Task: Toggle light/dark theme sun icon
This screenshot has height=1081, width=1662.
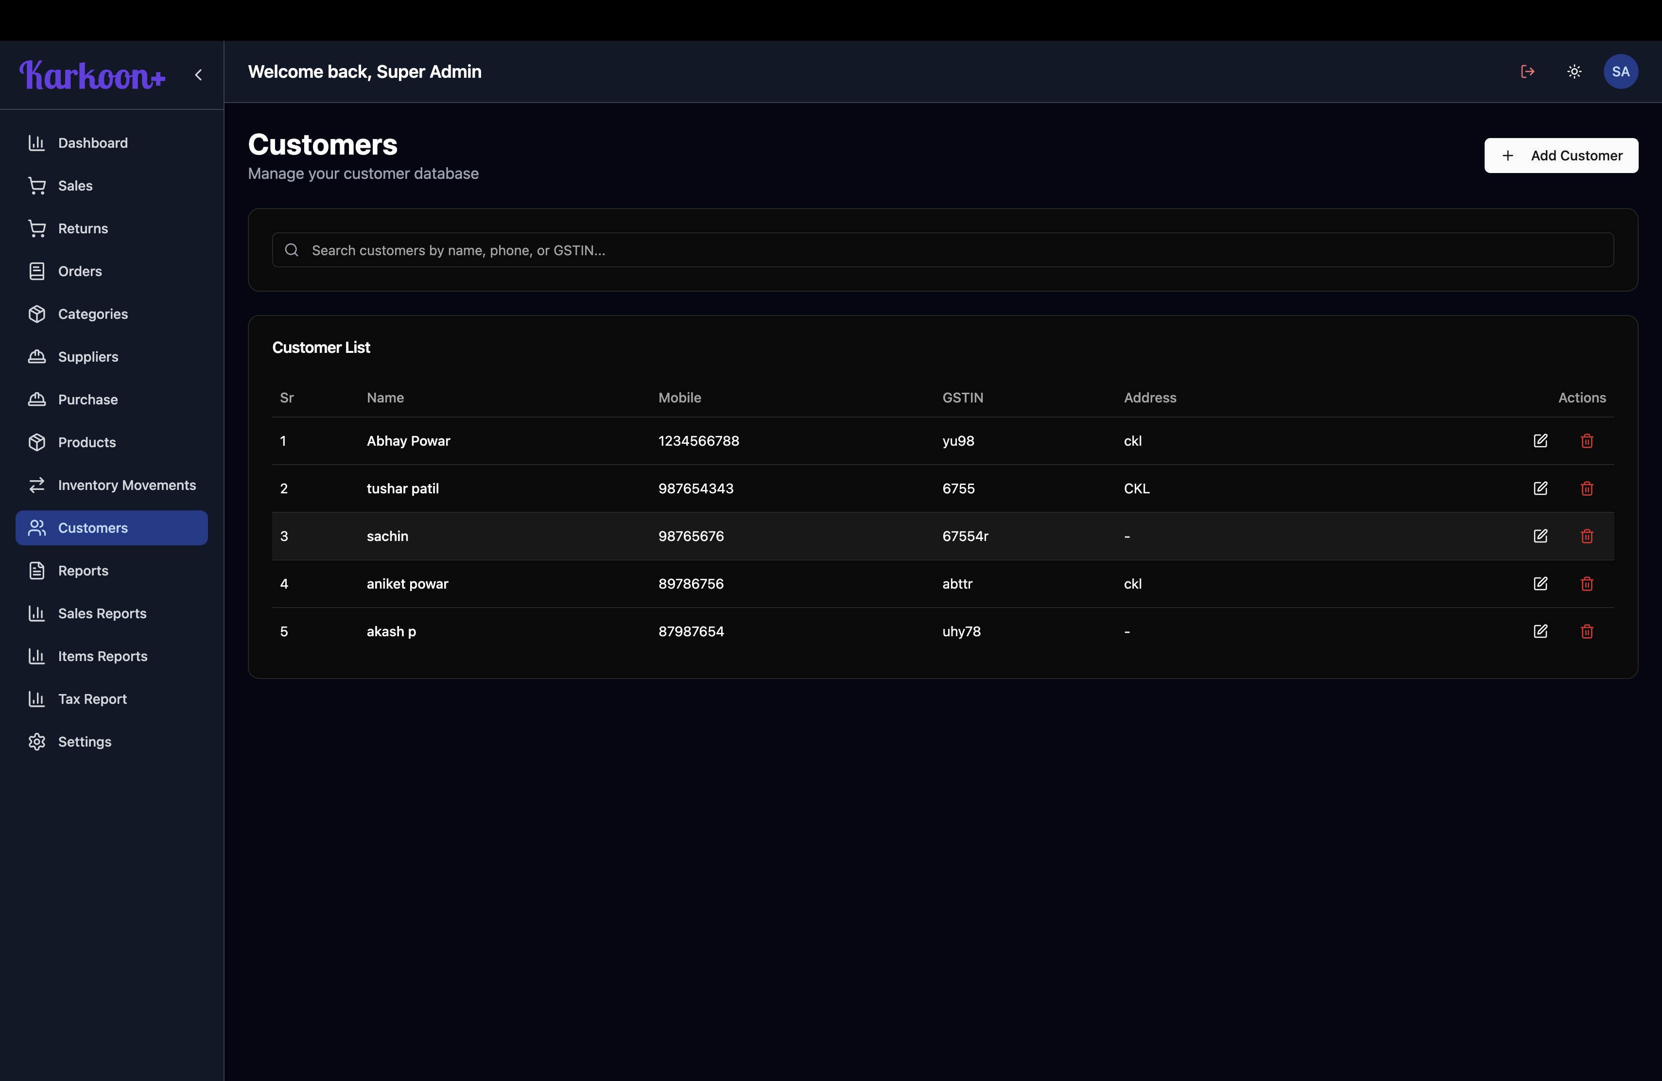Action: pos(1574,71)
